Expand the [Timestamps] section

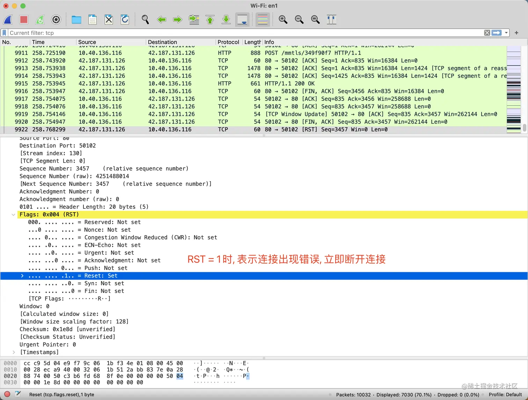click(13, 352)
